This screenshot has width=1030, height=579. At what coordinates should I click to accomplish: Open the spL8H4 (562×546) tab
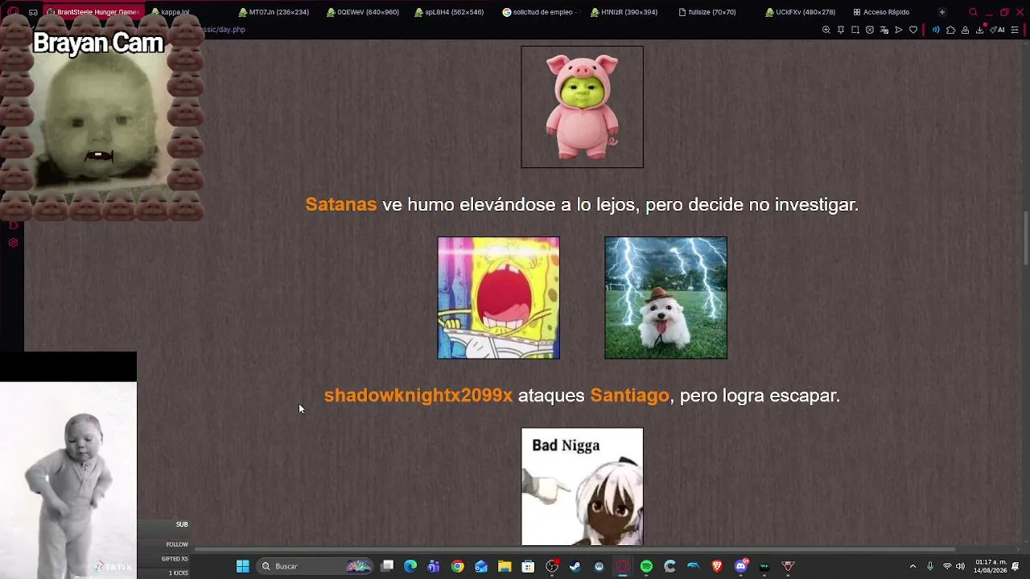point(450,12)
